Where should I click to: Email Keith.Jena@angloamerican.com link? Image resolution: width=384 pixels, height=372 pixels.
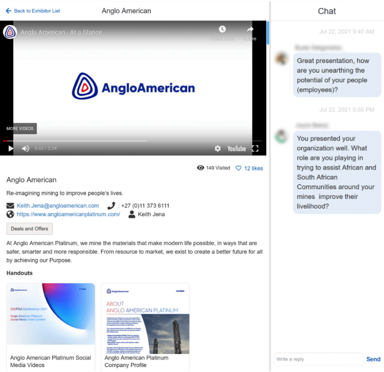pos(57,206)
